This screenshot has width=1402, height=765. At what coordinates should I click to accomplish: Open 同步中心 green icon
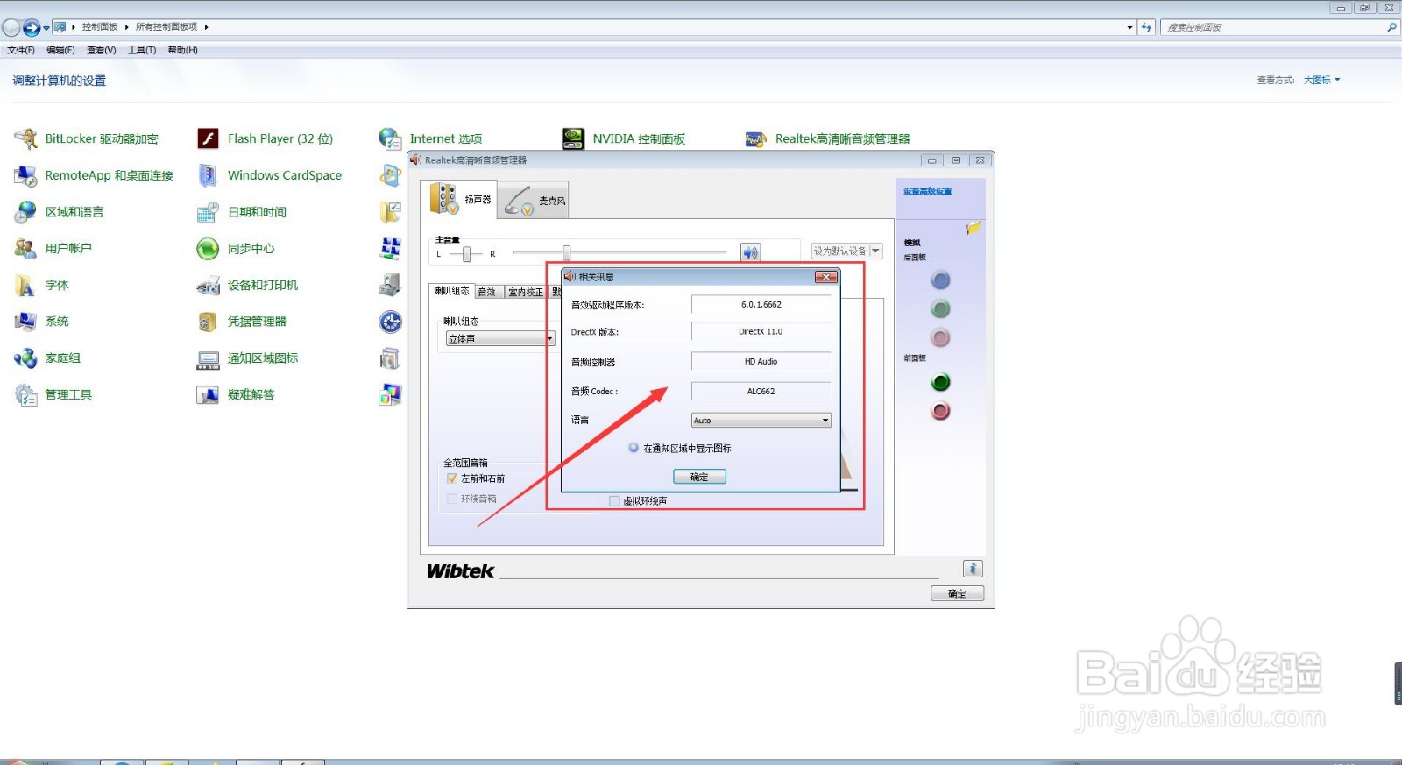click(x=208, y=248)
